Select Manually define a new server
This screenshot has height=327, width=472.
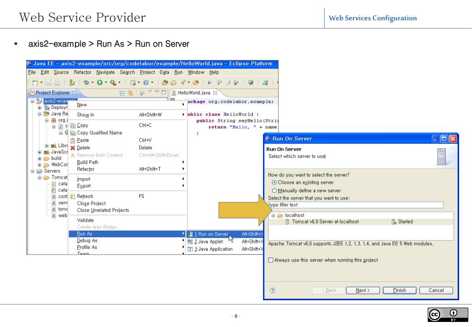275,191
